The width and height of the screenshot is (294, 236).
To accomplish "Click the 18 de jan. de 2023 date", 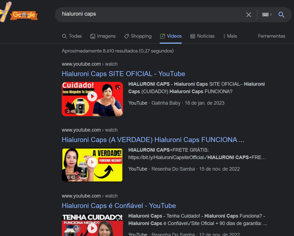I will coord(204,103).
